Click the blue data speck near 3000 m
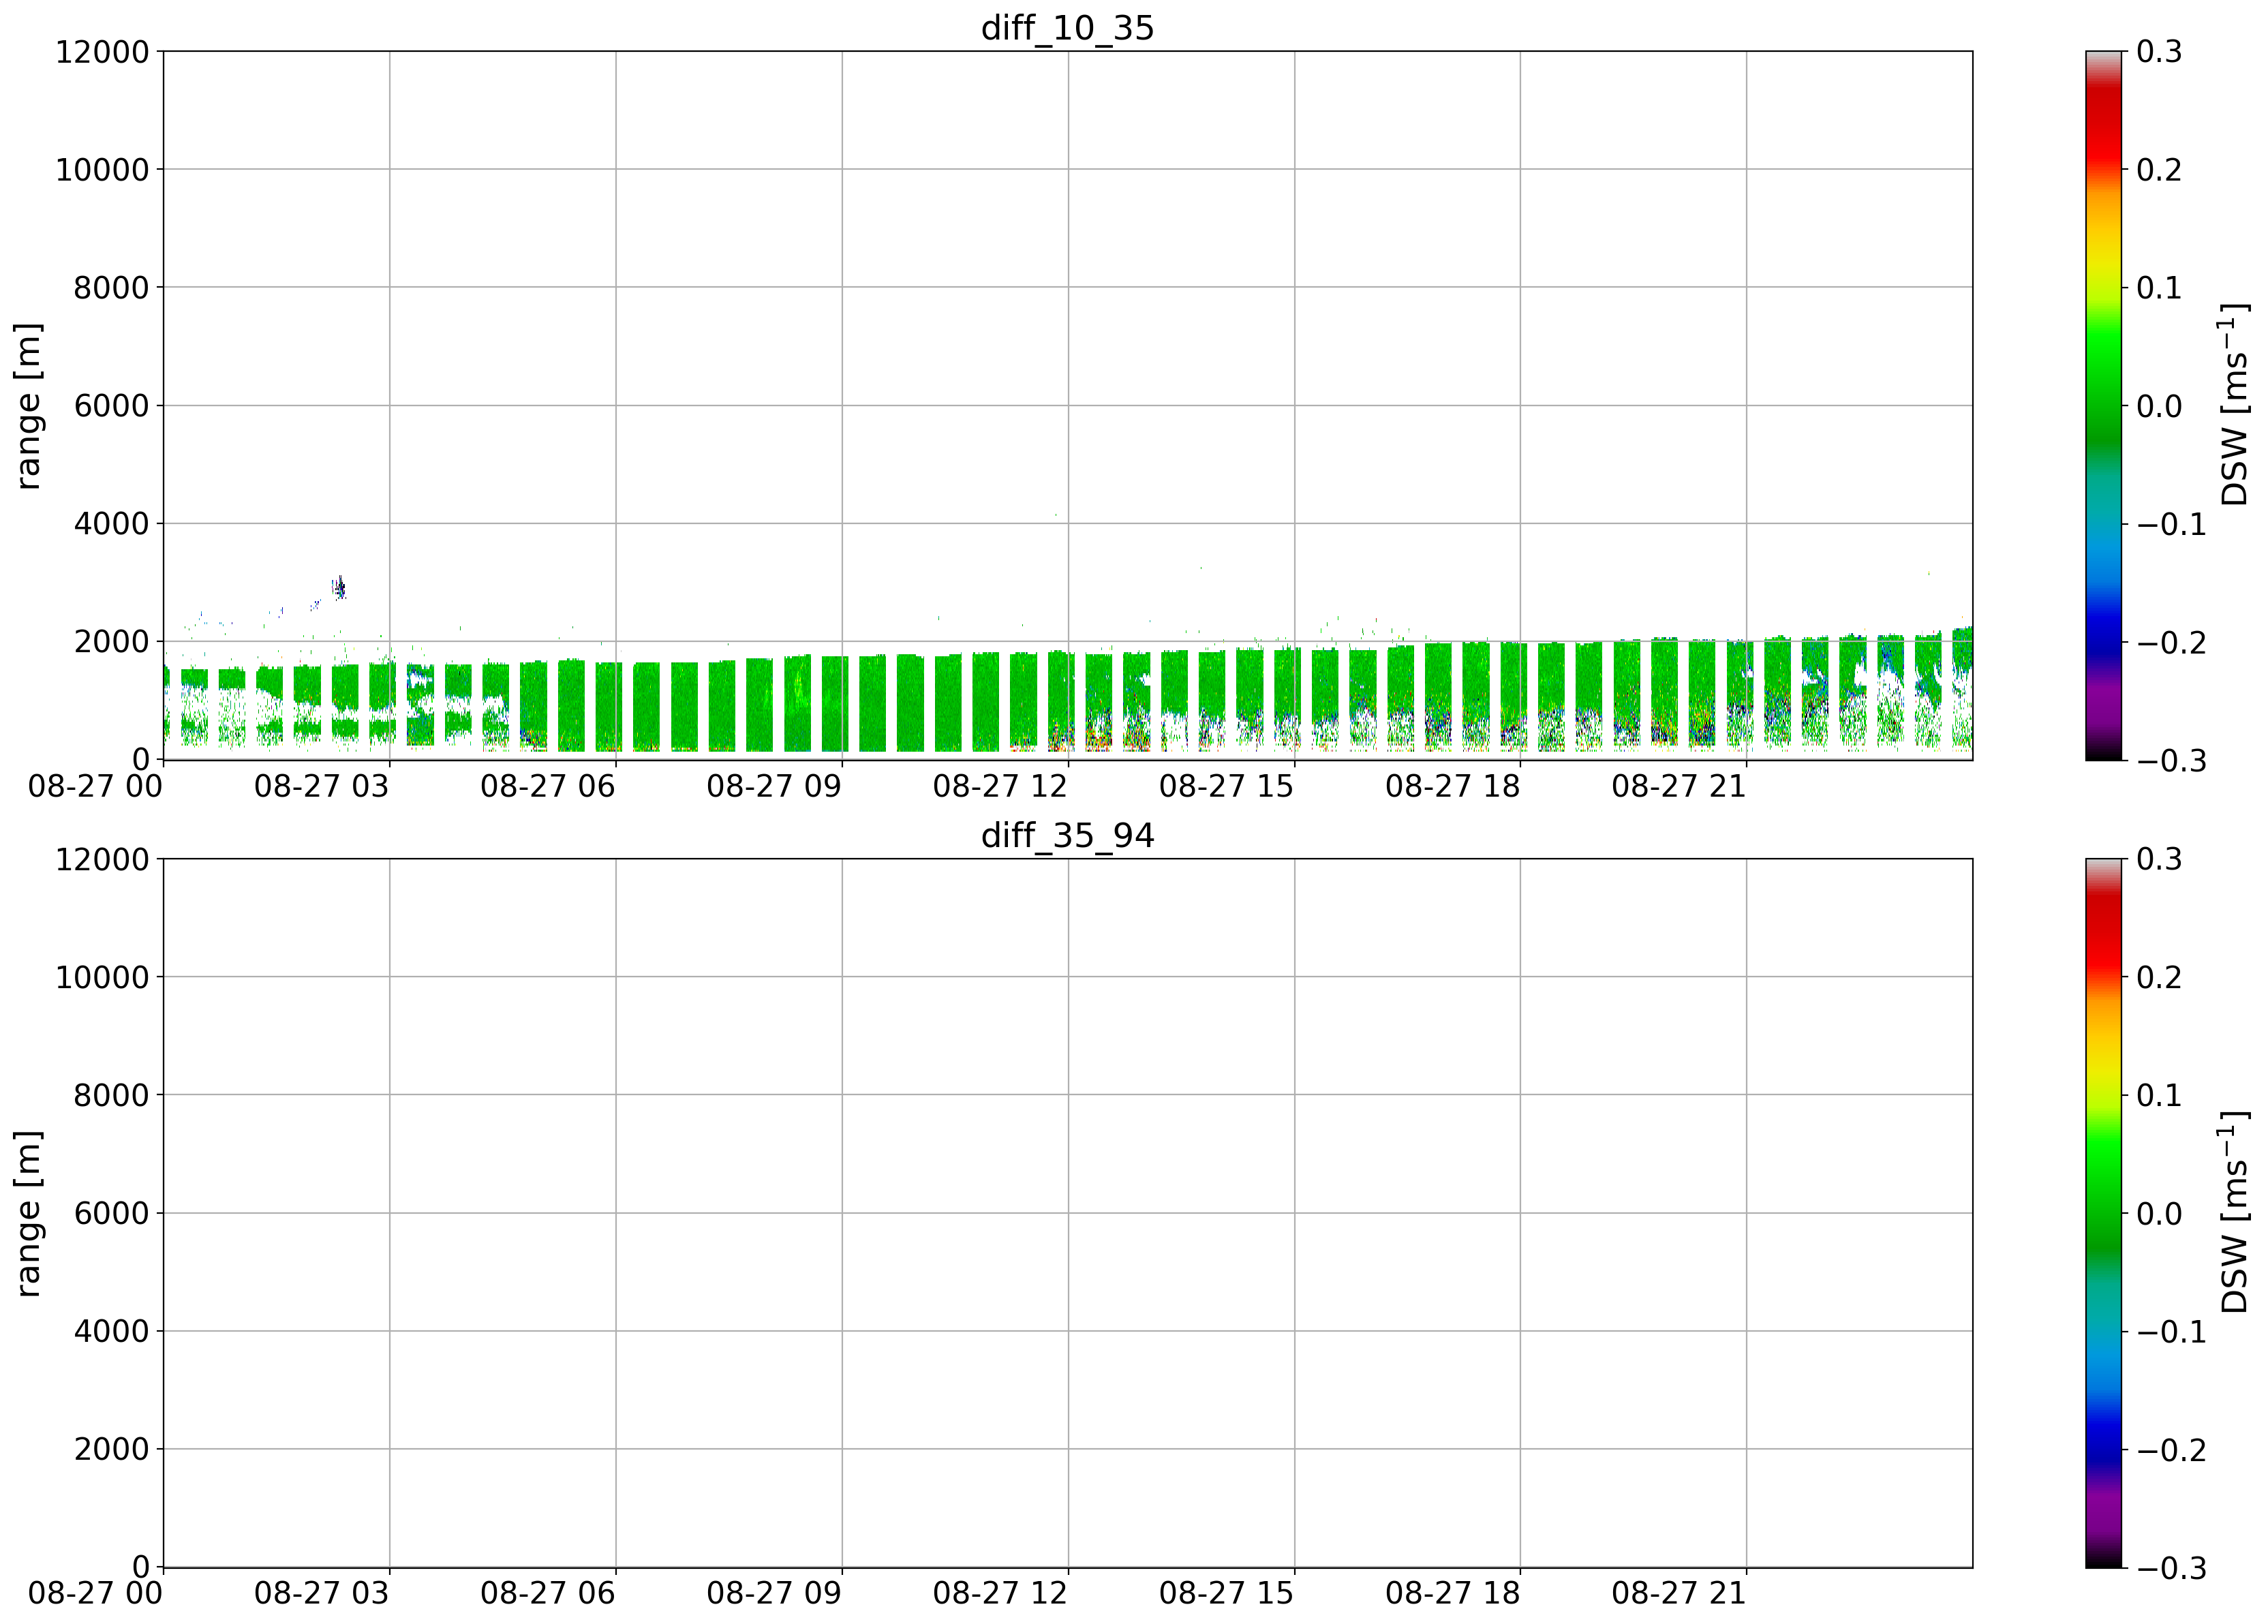2268x1624 pixels. tap(339, 588)
